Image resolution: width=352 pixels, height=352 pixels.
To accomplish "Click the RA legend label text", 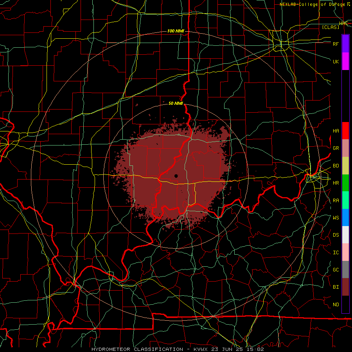I will pos(336,201).
